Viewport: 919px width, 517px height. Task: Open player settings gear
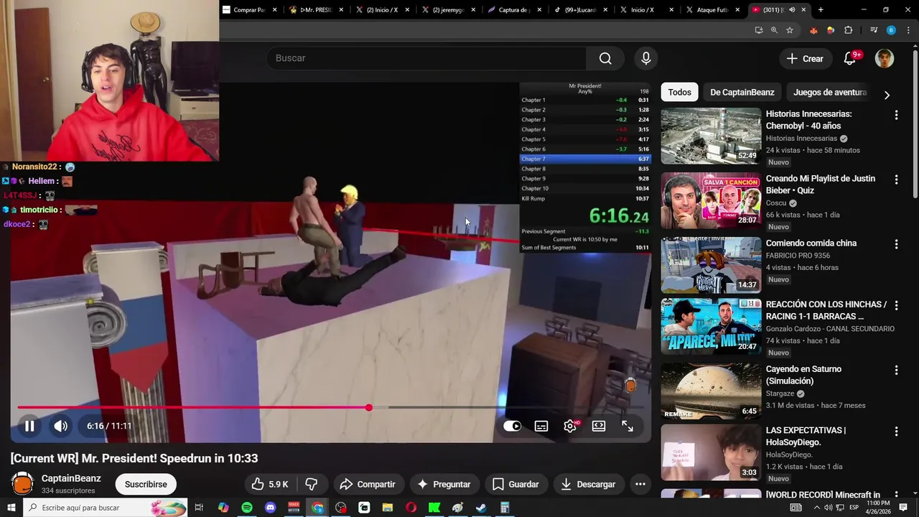(570, 426)
